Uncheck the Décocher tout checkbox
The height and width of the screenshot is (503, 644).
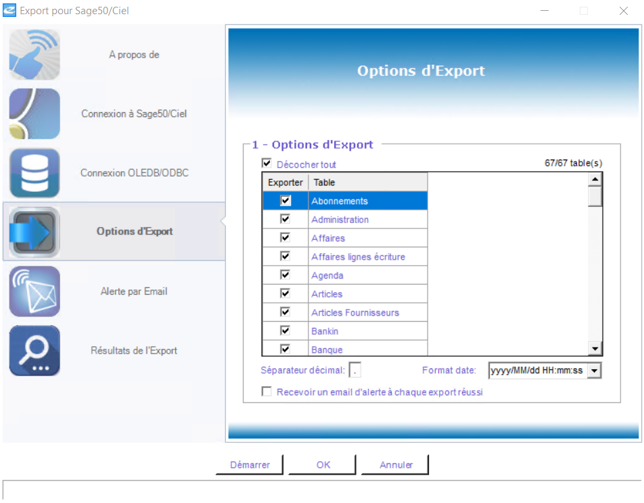tap(267, 164)
